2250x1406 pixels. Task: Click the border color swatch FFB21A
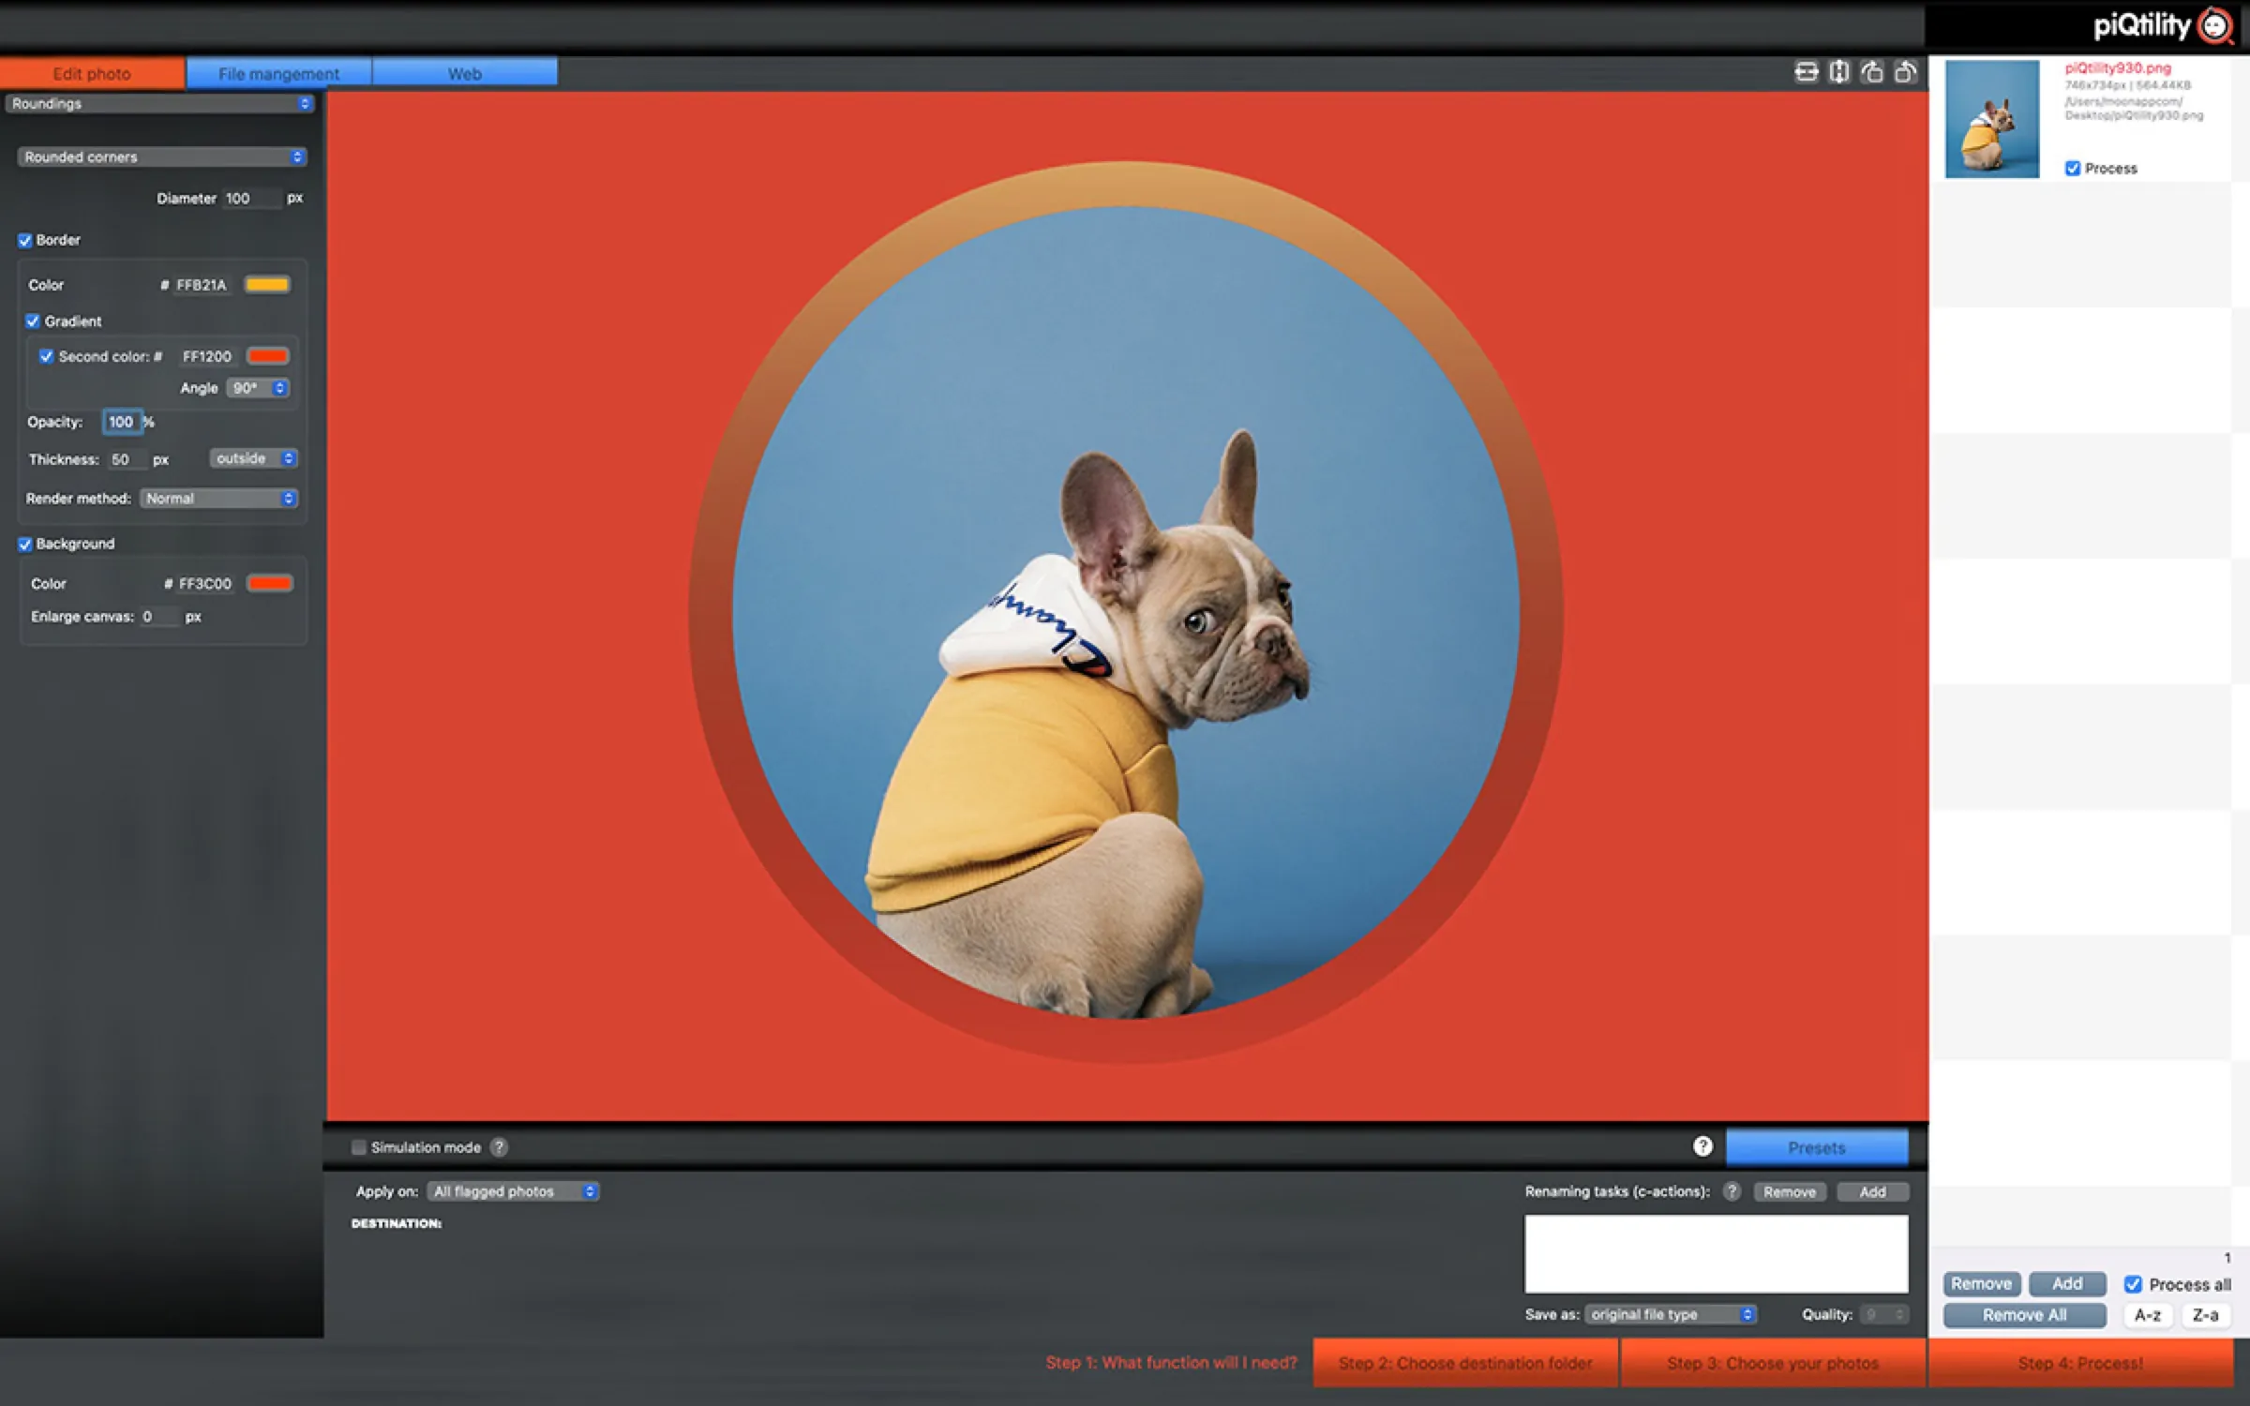tap(267, 284)
